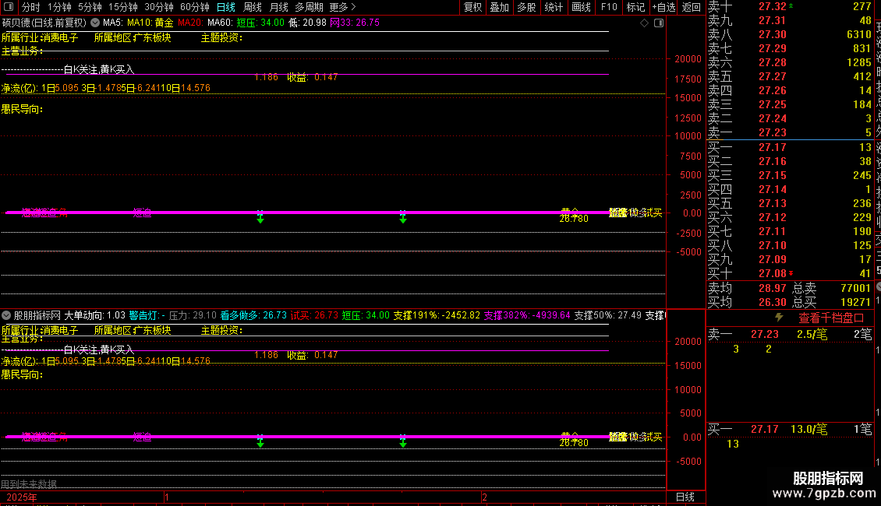Click the 网33: 26.75 readout
This screenshot has height=506, width=881.
355,23
